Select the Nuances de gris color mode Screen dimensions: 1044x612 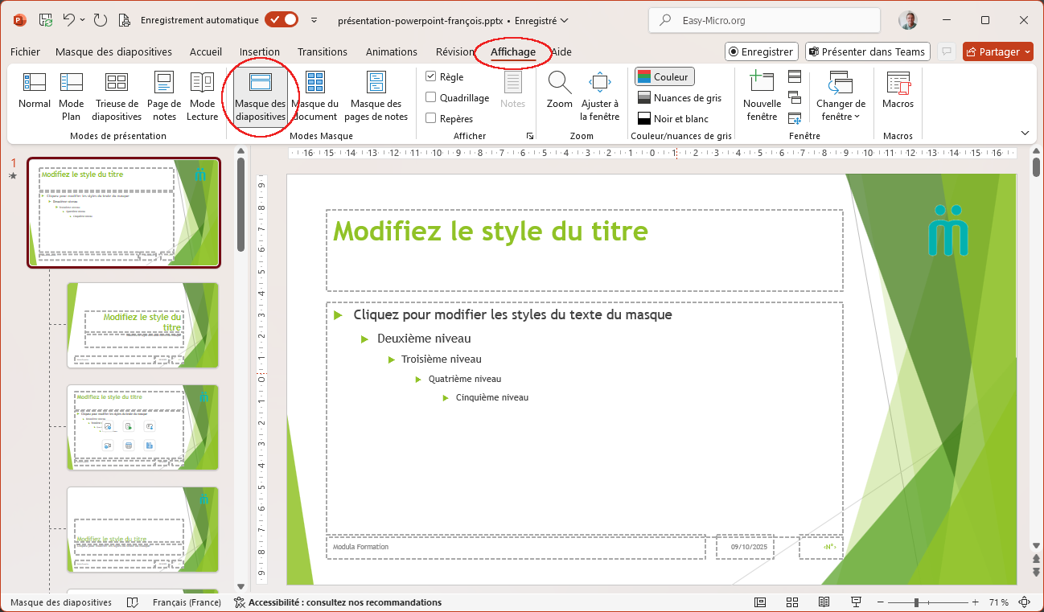679,98
